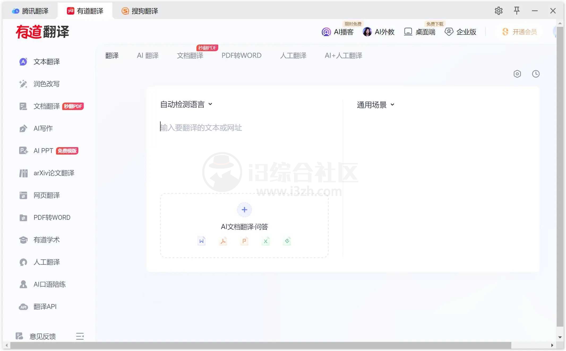Click the 有道翻译 logo
Viewport: 566px width, 351px height.
pos(42,32)
